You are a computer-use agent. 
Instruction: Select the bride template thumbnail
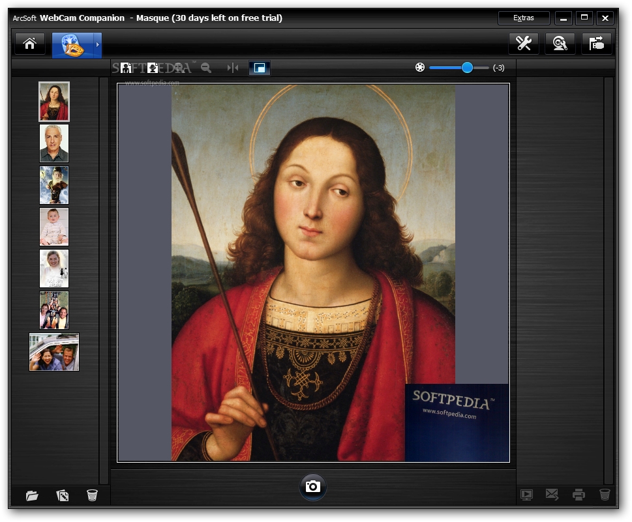pos(54,268)
